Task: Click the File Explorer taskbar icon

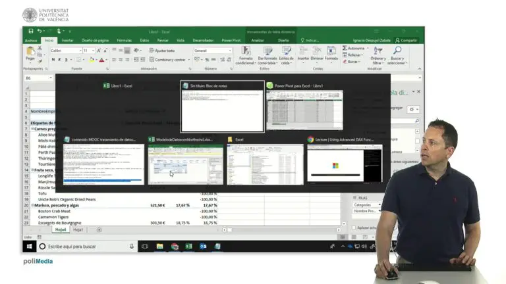Action: (159, 247)
